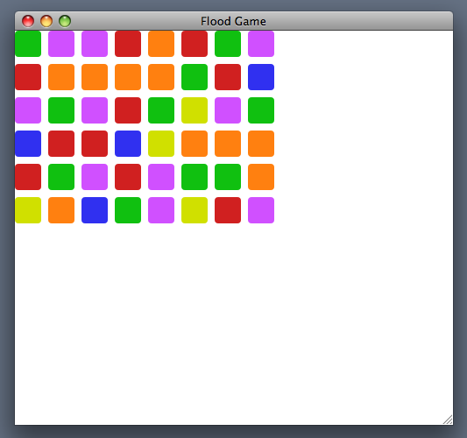The height and width of the screenshot is (438, 467).
Task: Close the Flood Game window
Action: click(28, 21)
